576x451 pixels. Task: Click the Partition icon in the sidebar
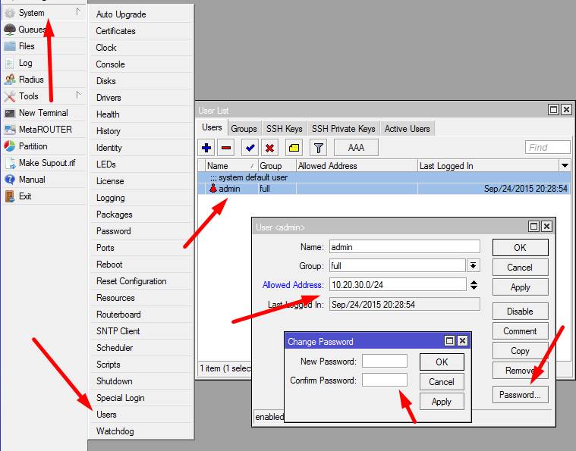coord(10,146)
